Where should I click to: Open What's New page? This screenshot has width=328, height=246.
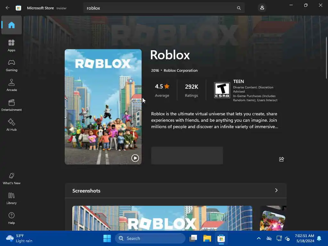click(x=12, y=179)
